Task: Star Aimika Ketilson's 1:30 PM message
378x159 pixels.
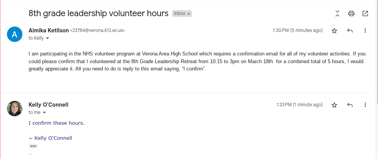Action: tap(334, 30)
